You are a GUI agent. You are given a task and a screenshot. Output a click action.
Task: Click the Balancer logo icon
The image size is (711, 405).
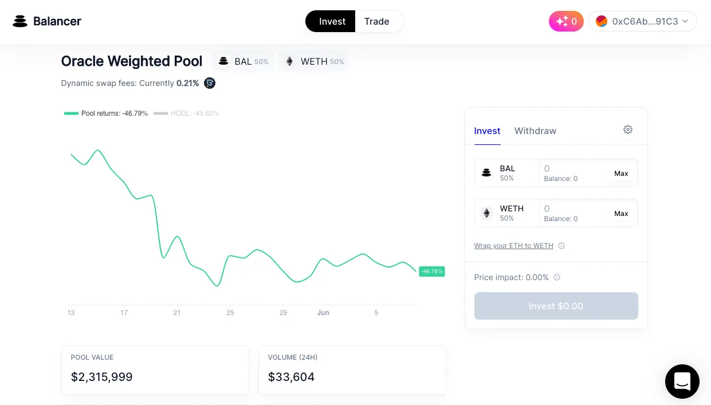tap(20, 21)
